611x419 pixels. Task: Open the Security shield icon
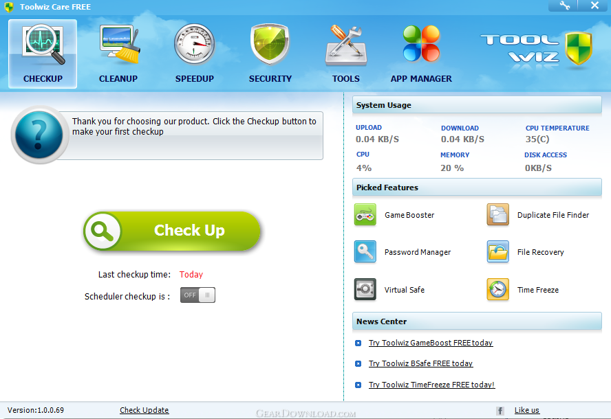(x=270, y=44)
